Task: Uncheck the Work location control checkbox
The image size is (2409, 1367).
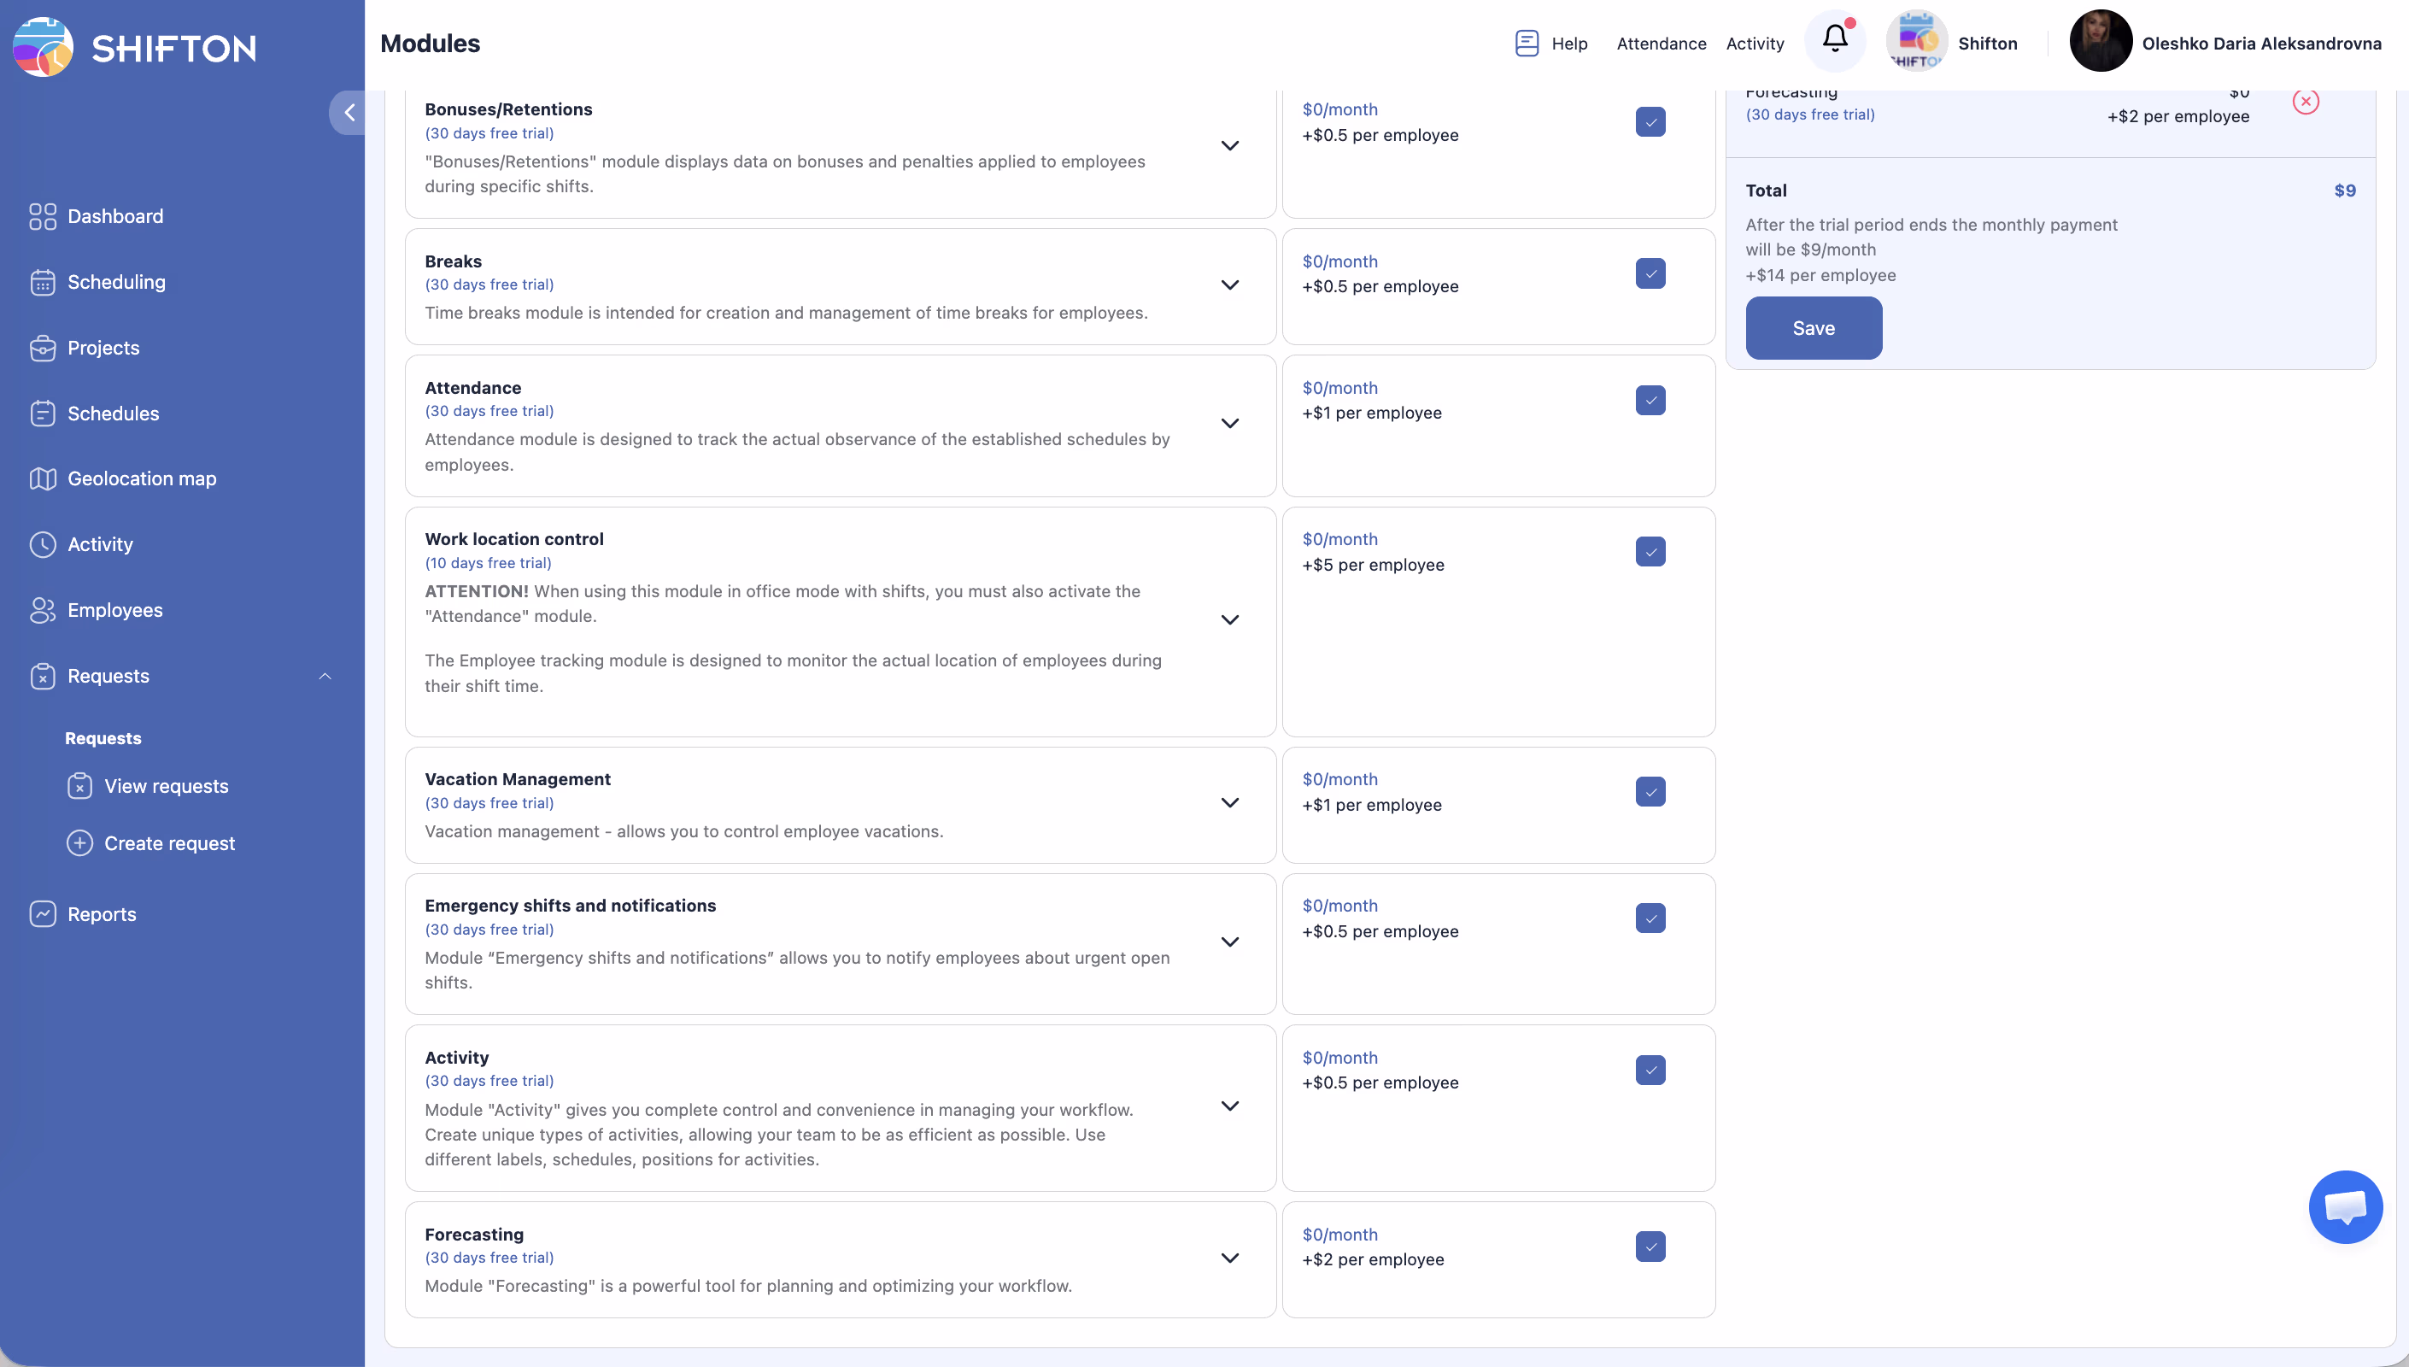Action: click(1650, 552)
